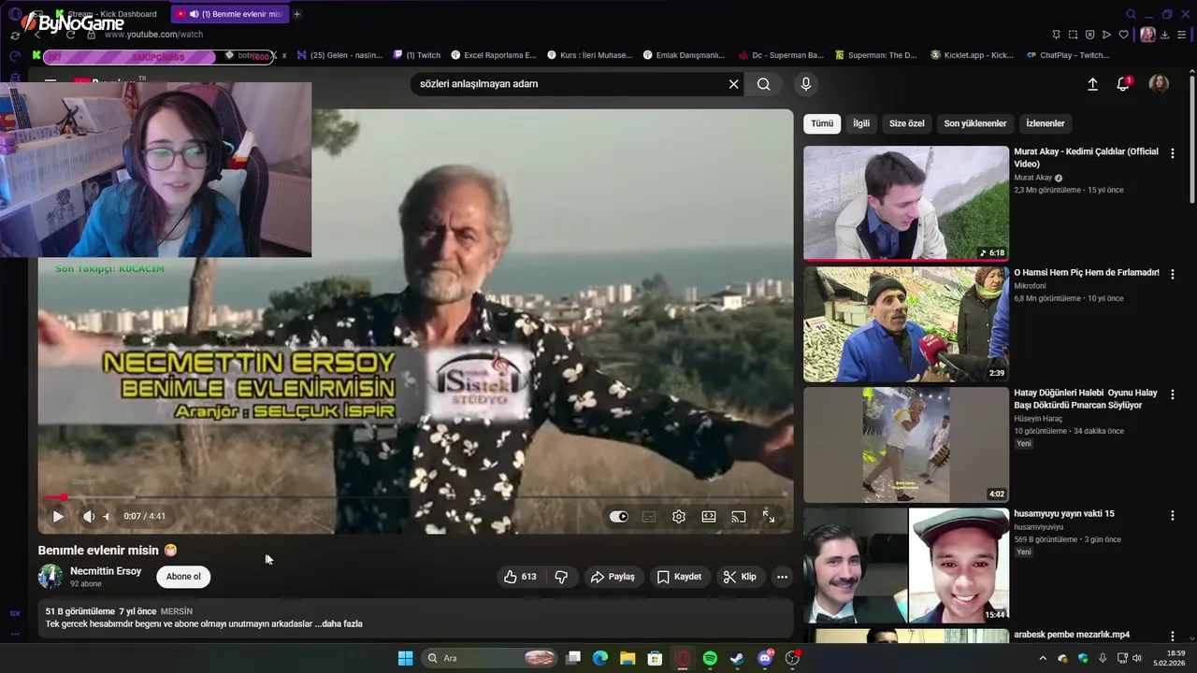Open options for husamvyuyu video
The width and height of the screenshot is (1197, 673).
(1173, 514)
